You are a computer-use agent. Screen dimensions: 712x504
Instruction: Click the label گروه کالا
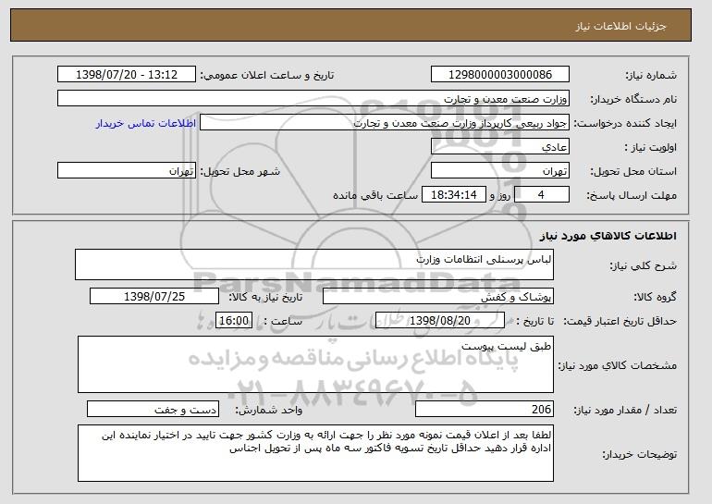tap(655, 297)
